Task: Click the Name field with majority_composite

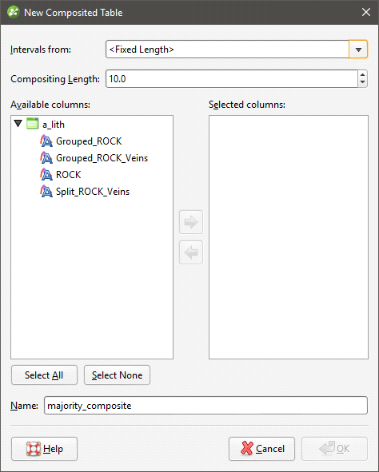Action: (205, 405)
